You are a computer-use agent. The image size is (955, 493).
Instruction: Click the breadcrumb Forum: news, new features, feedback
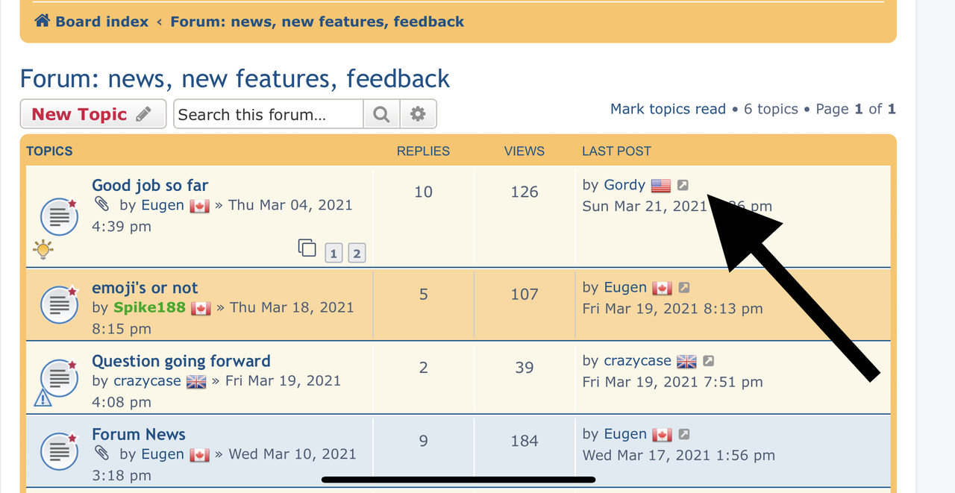(x=317, y=22)
